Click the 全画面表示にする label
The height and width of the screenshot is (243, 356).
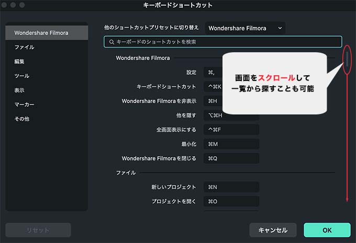click(x=176, y=130)
